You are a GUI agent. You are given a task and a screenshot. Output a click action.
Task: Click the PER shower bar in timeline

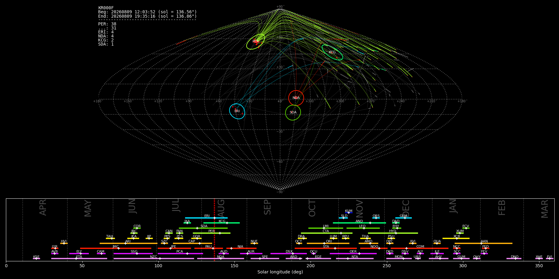pos(211,233)
